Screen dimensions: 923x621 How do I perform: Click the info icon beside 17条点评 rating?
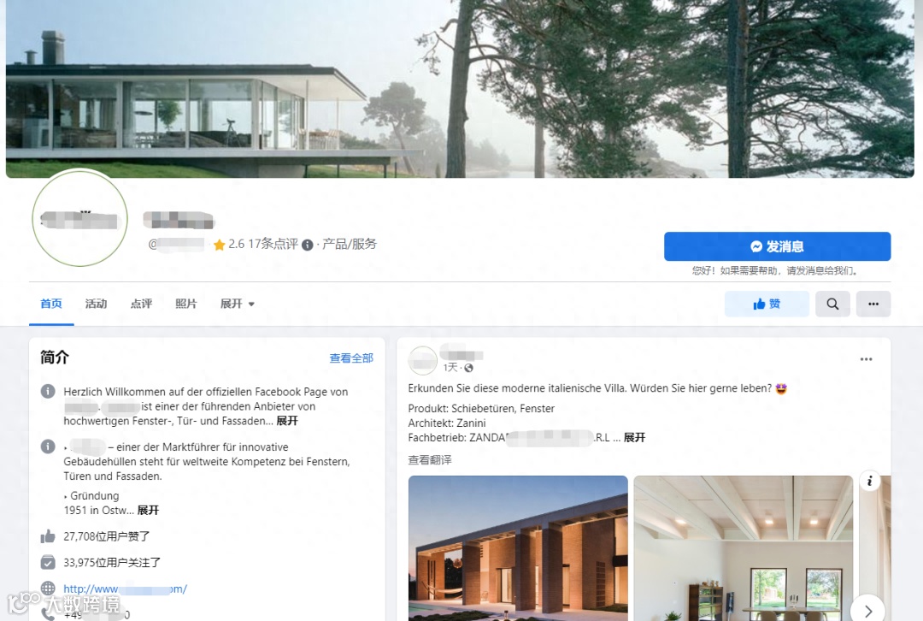coord(308,245)
